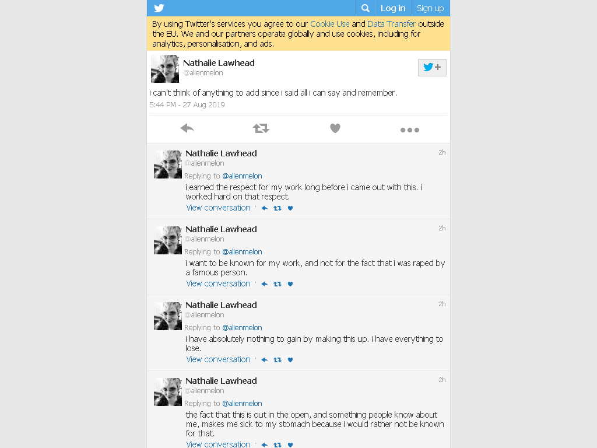Click the 5:44 PM tweet timestamp

[x=187, y=105]
